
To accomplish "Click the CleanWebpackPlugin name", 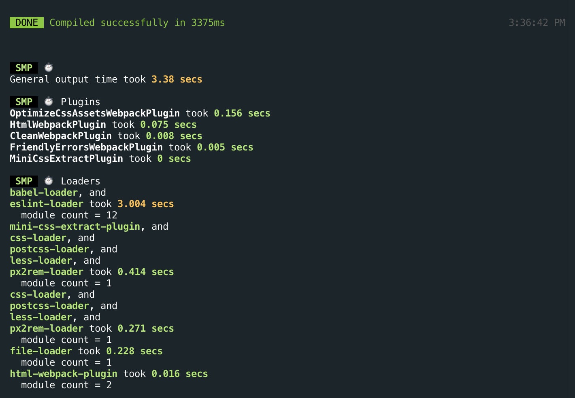I will [x=61, y=136].
